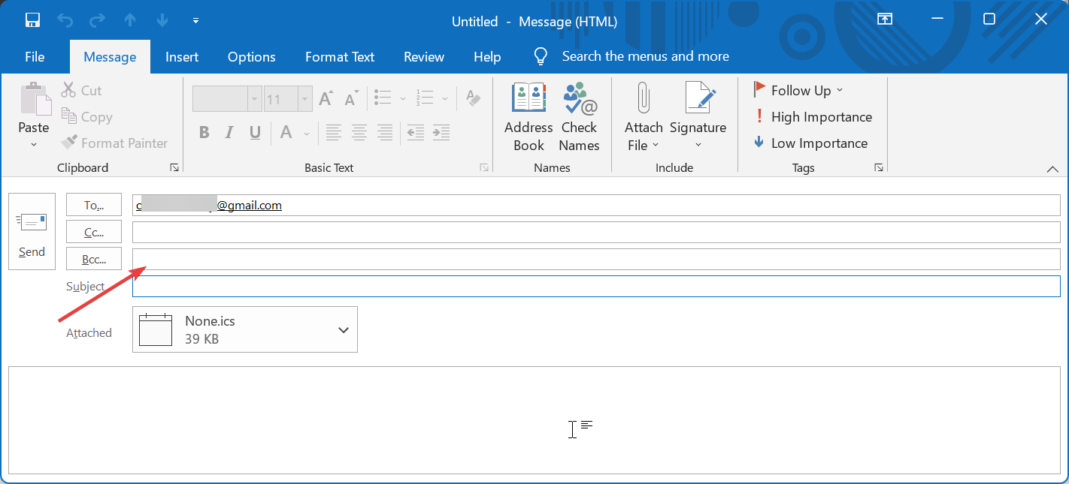This screenshot has width=1069, height=484.
Task: Toggle underline formatting
Action: pos(255,132)
